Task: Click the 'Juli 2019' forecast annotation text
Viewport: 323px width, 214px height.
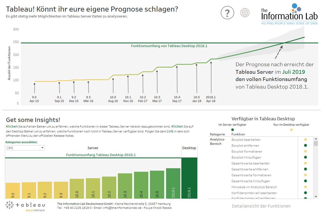Action: (x=293, y=72)
